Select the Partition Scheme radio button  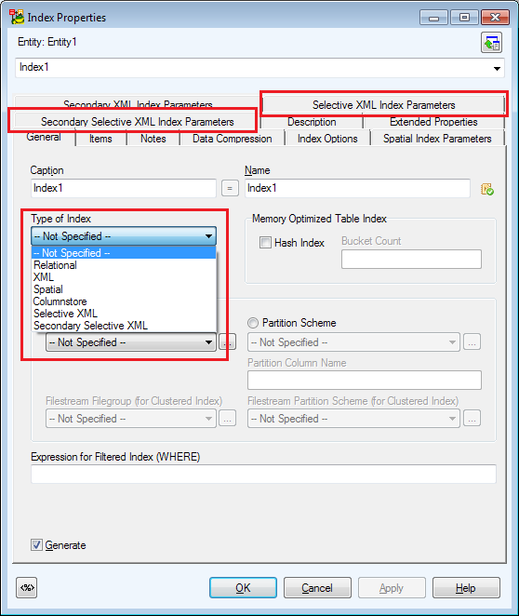[x=253, y=323]
